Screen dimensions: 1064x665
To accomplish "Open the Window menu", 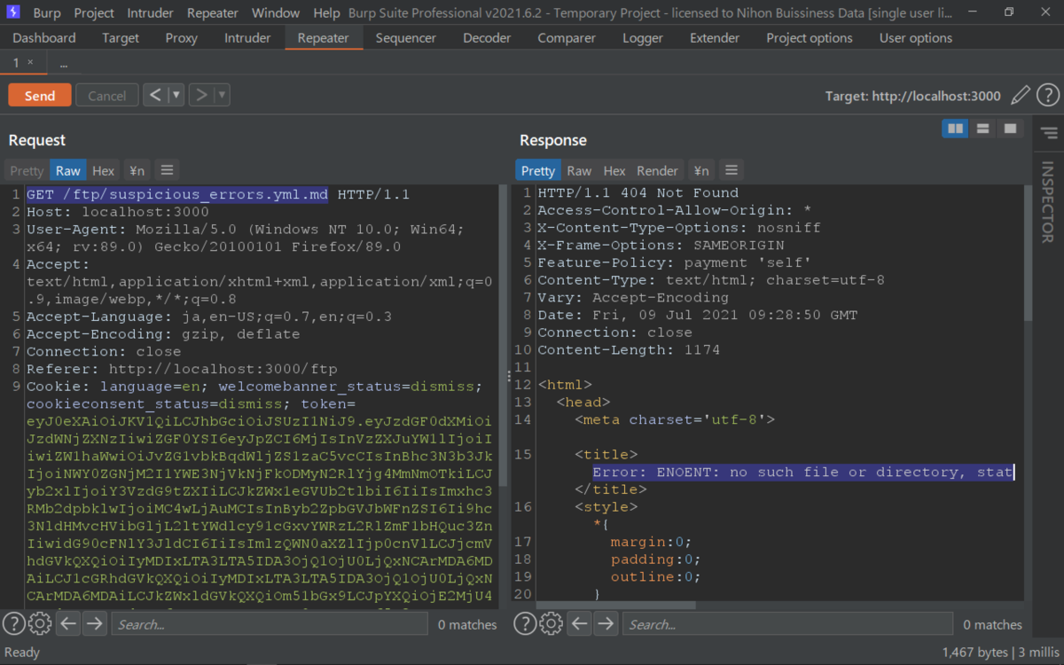I will click(x=276, y=12).
